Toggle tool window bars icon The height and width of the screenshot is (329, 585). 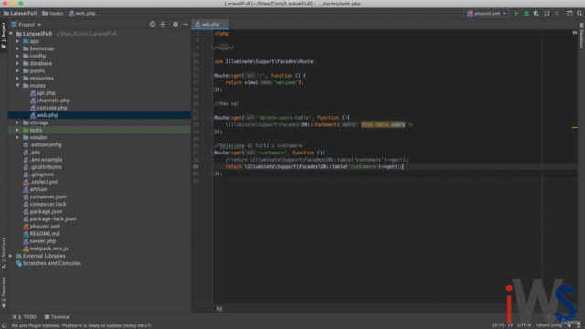click(4, 325)
